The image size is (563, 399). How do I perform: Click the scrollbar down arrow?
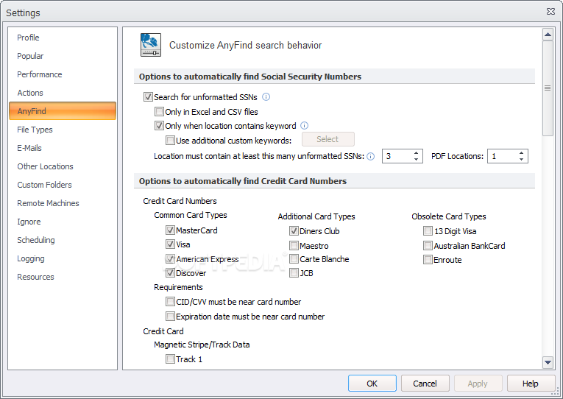point(548,362)
